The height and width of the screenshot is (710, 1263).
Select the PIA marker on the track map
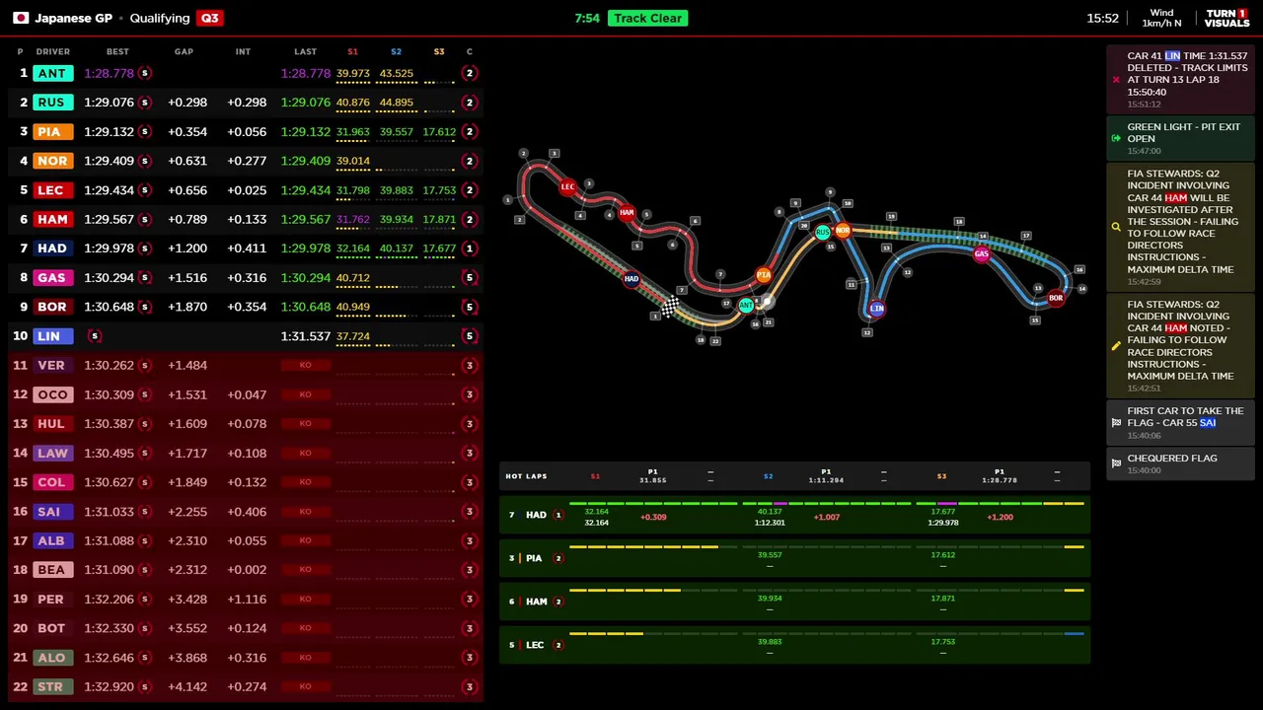764,276
